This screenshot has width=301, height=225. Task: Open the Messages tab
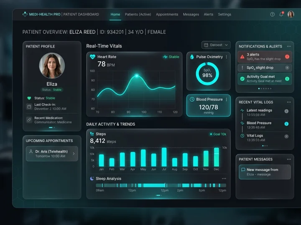[191, 14]
